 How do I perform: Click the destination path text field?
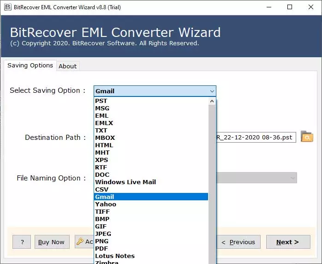(x=255, y=138)
